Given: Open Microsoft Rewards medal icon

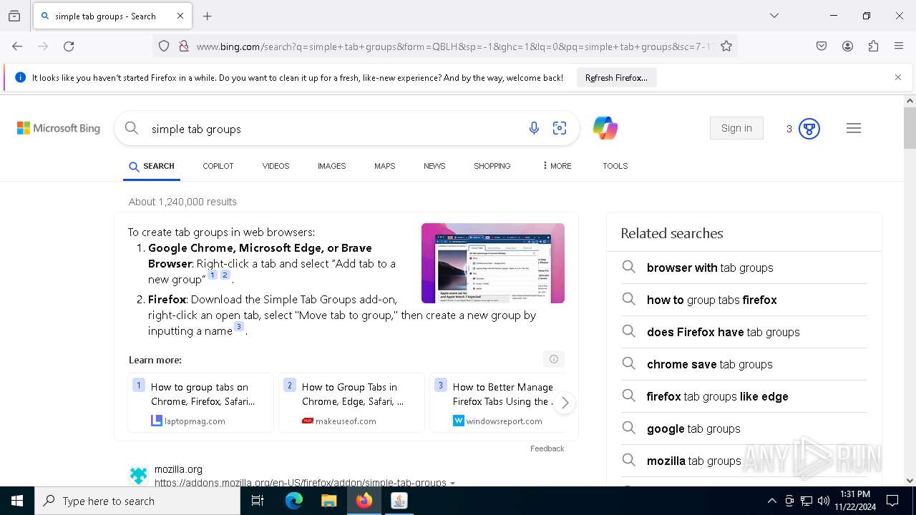Looking at the screenshot, I should pos(809,129).
